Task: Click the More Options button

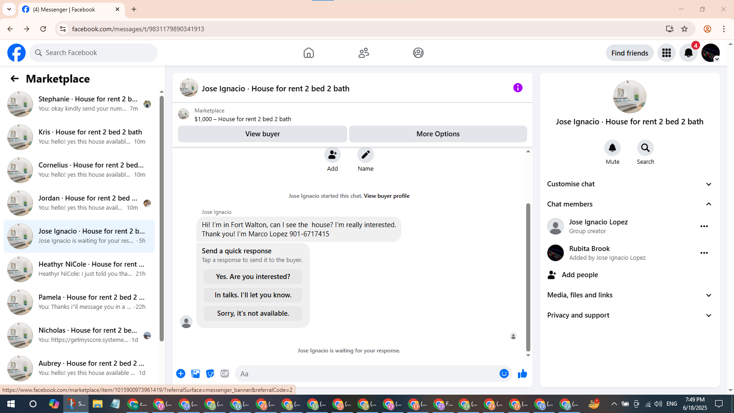Action: coord(438,134)
